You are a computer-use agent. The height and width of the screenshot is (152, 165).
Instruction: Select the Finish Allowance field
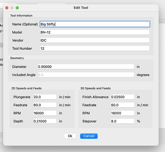[x=122, y=97]
